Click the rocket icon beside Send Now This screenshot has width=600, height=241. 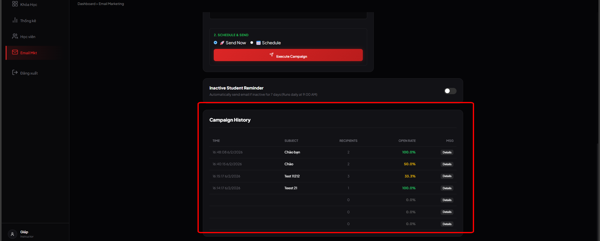222,43
